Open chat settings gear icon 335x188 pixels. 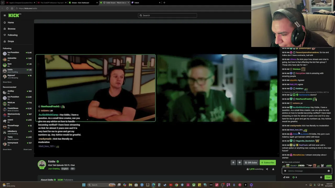[x=321, y=177]
